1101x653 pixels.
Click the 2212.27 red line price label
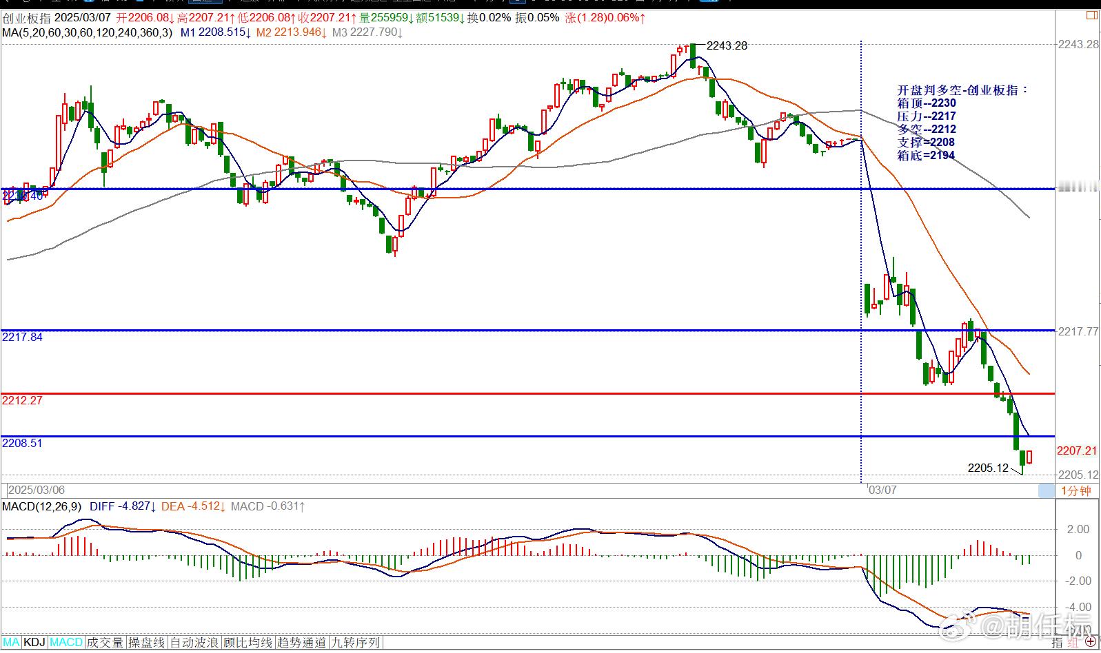coord(22,400)
